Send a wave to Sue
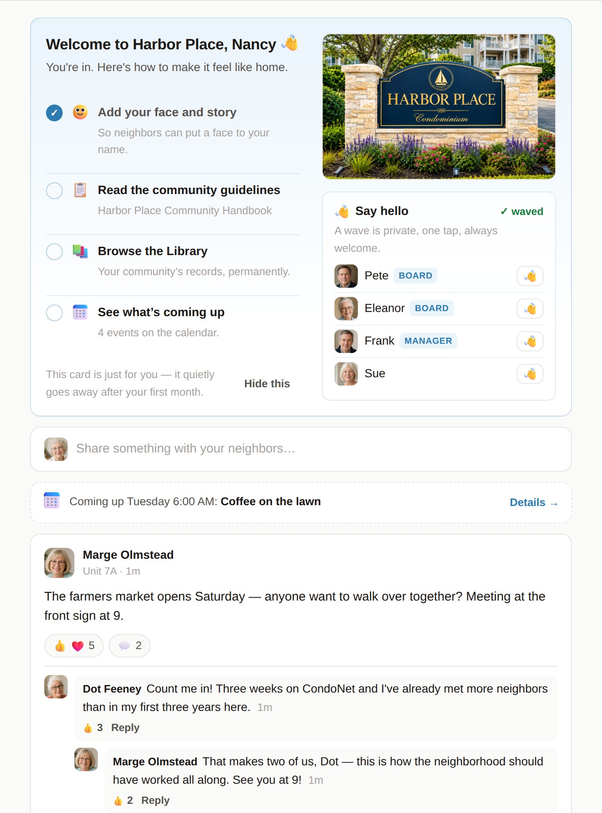The height and width of the screenshot is (813, 602). pos(530,374)
